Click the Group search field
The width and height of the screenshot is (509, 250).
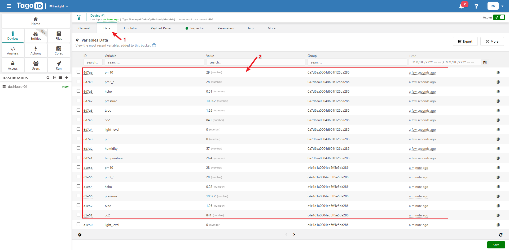click(x=357, y=62)
